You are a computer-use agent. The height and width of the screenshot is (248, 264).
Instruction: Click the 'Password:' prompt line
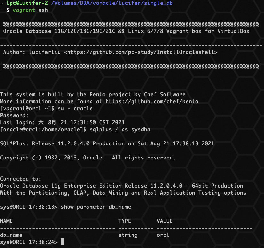tap(14, 115)
